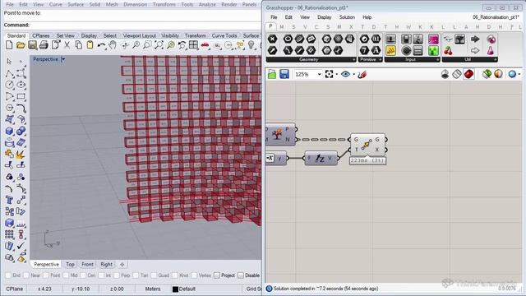526x296 pixels.
Task: Switch to the Curve Tools toolbar tab
Action: [224, 35]
